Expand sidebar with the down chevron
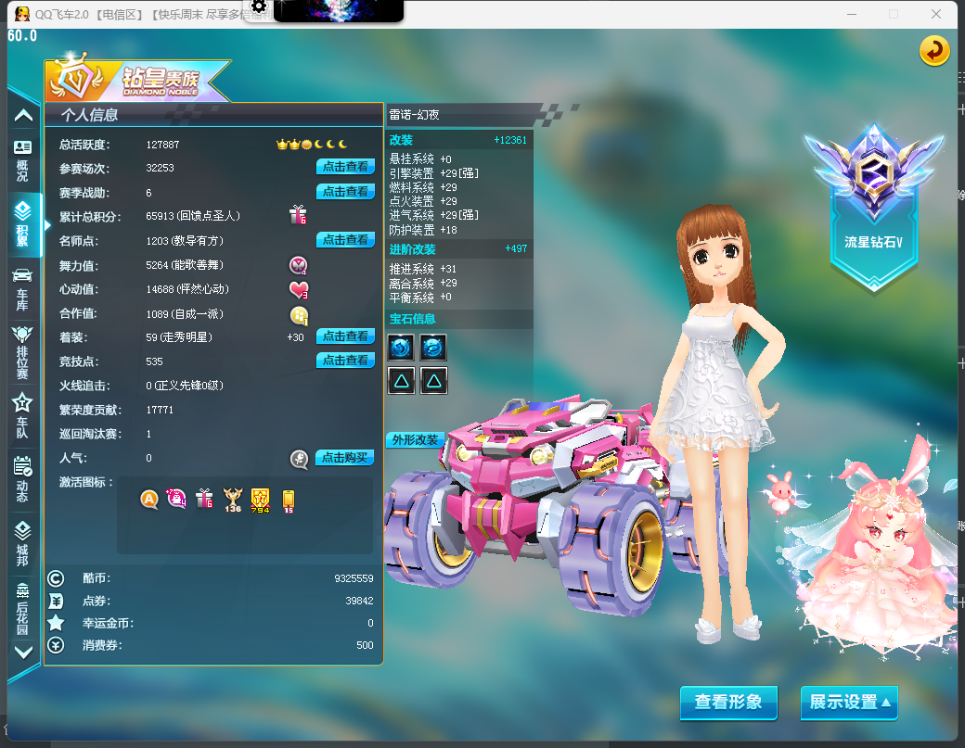The width and height of the screenshot is (965, 748). point(23,653)
